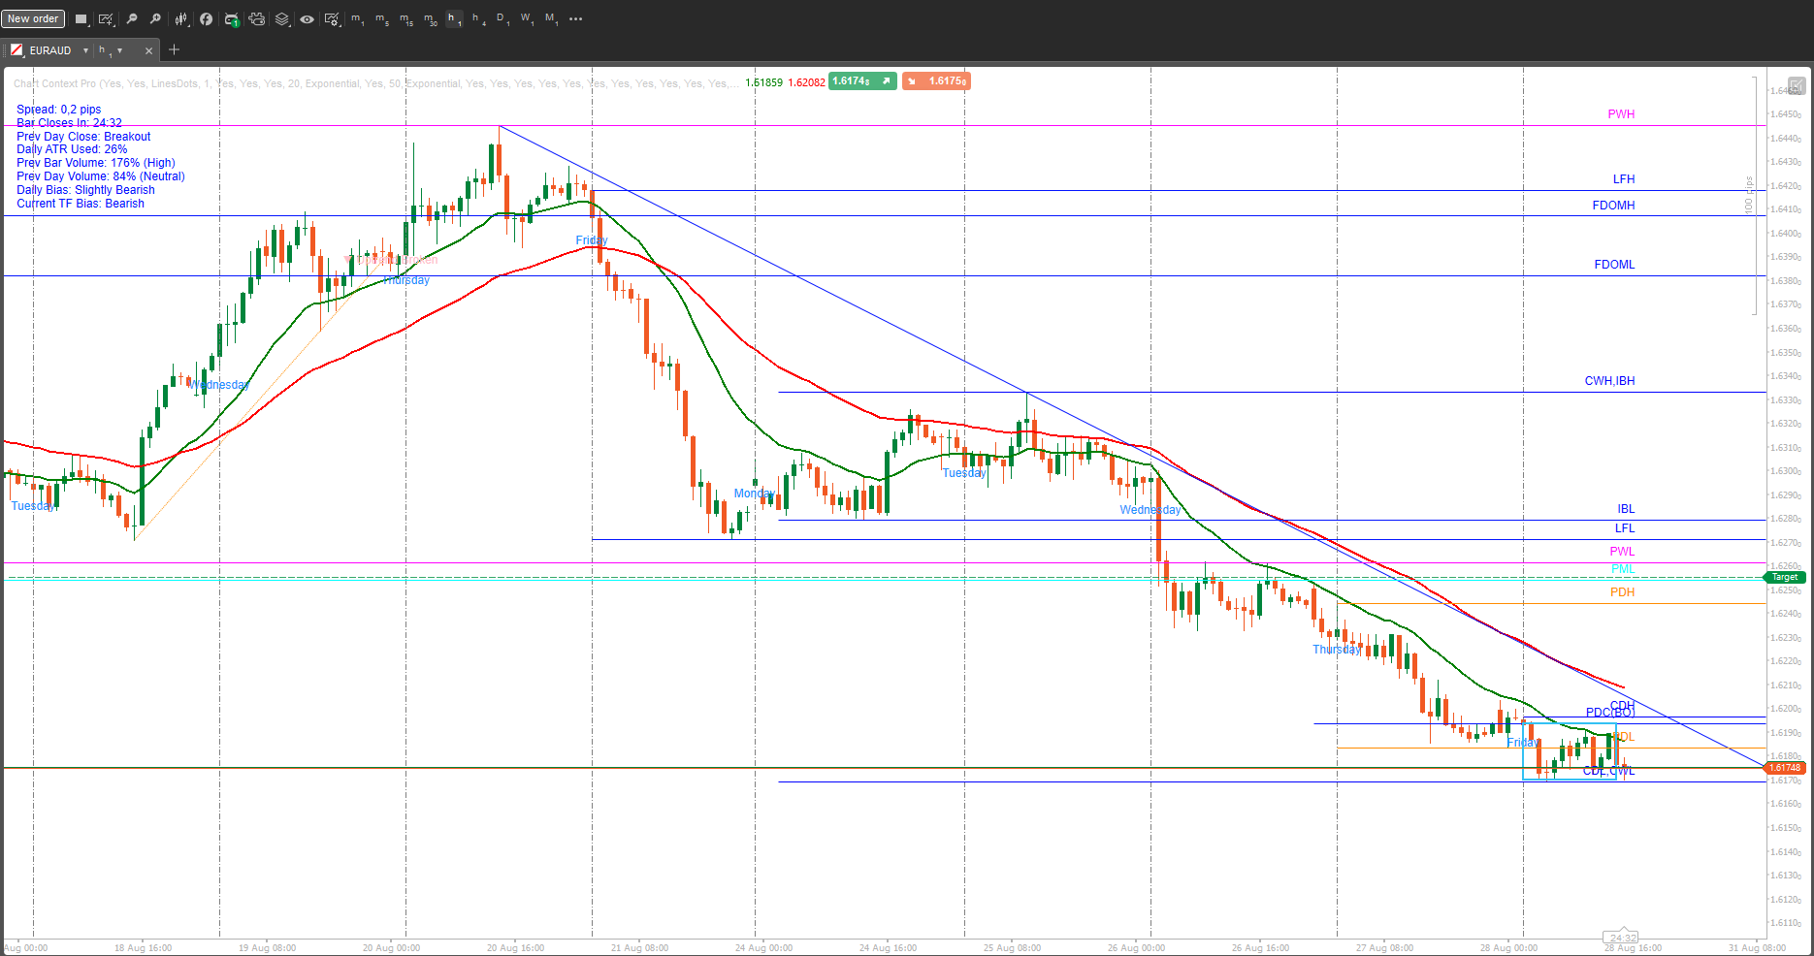Open the chart layout rectangle tool

click(81, 18)
